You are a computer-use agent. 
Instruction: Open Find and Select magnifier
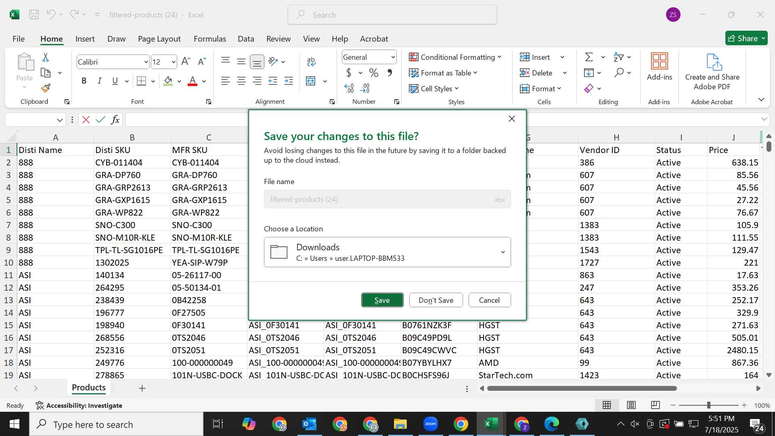click(x=619, y=73)
